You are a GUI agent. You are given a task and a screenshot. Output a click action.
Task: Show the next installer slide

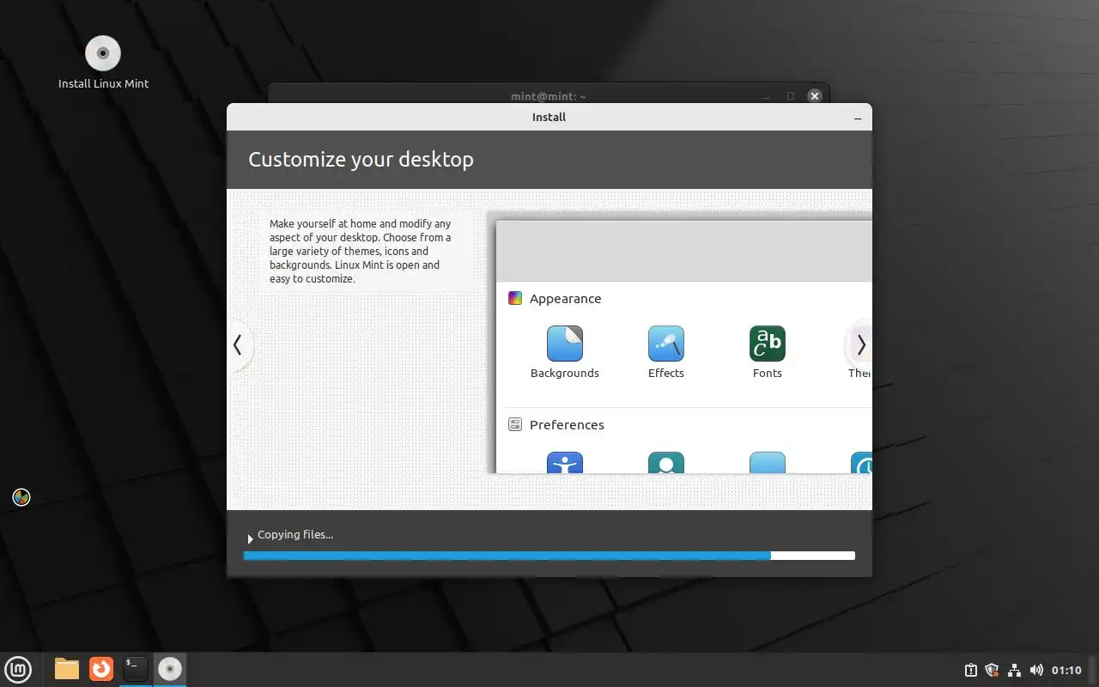(x=861, y=345)
